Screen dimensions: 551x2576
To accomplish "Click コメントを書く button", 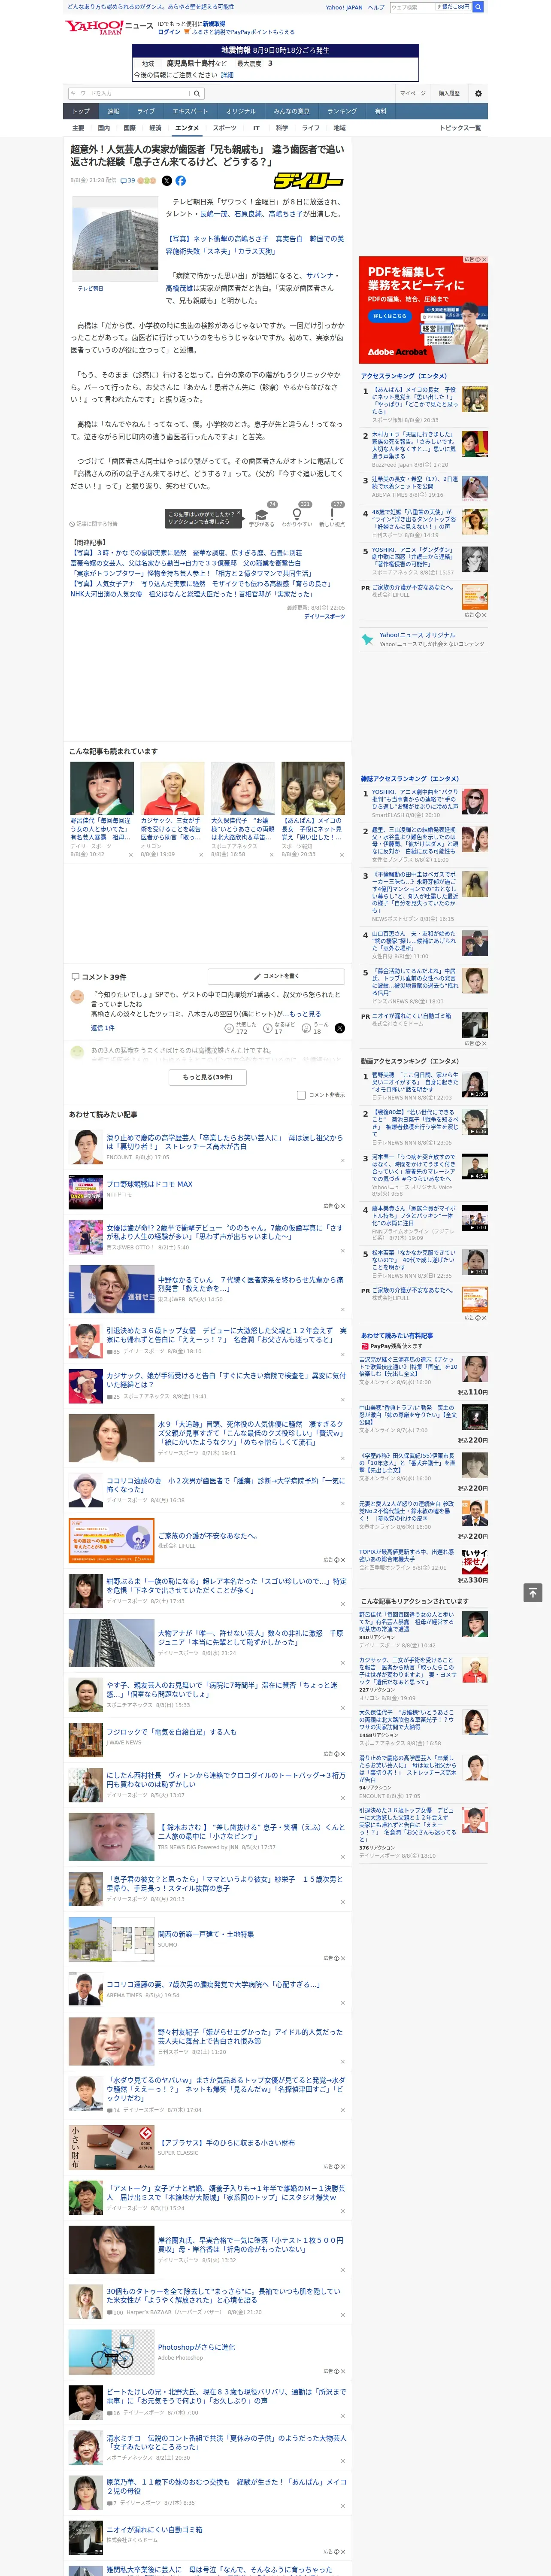I will tap(275, 976).
